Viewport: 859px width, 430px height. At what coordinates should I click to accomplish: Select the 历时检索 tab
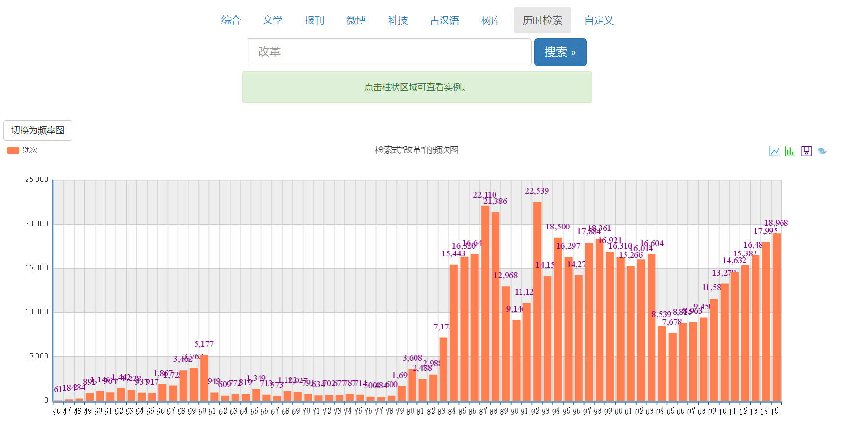(542, 20)
